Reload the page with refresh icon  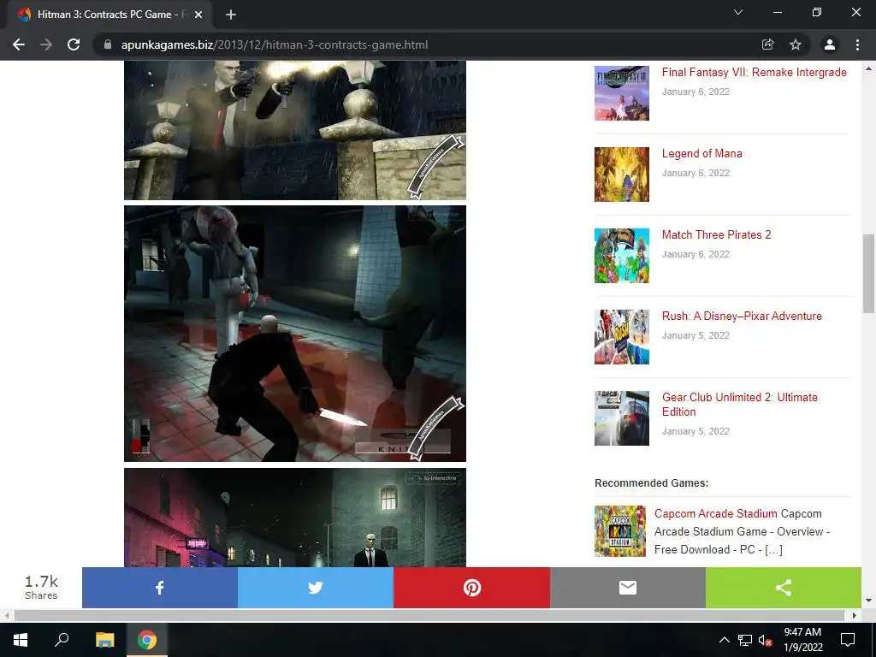point(74,44)
